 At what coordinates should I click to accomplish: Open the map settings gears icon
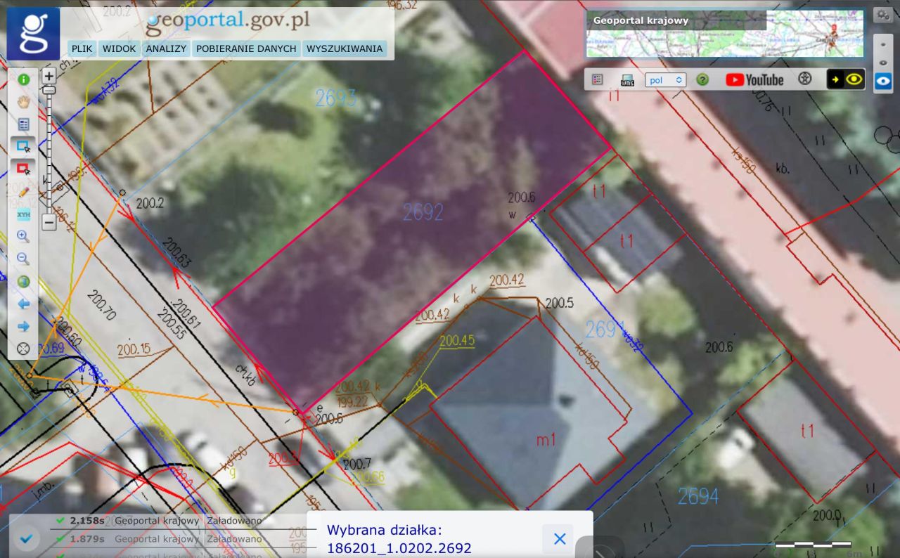[x=882, y=14]
